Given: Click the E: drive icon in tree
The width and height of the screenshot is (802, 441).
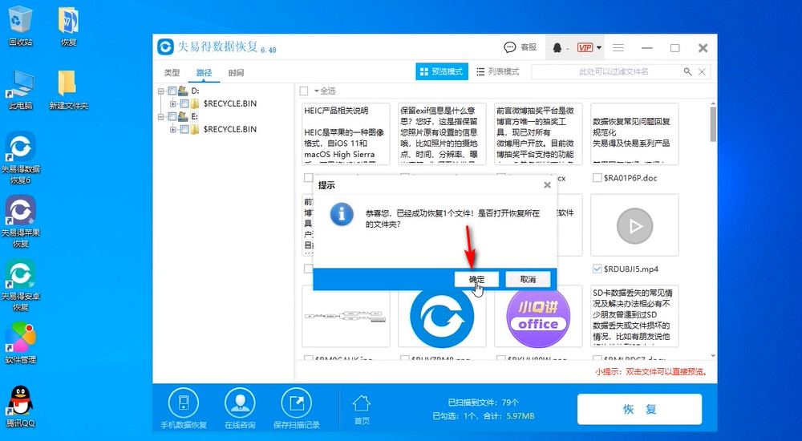Looking at the screenshot, I should pyautogui.click(x=183, y=116).
